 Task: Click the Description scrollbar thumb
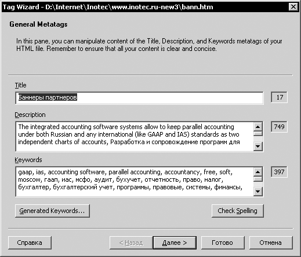click(x=258, y=134)
